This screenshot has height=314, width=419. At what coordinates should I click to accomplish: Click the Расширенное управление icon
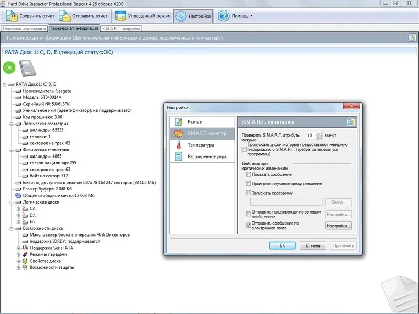(179, 156)
